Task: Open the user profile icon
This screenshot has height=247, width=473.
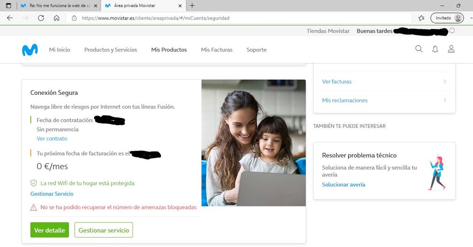Action: pyautogui.click(x=451, y=49)
